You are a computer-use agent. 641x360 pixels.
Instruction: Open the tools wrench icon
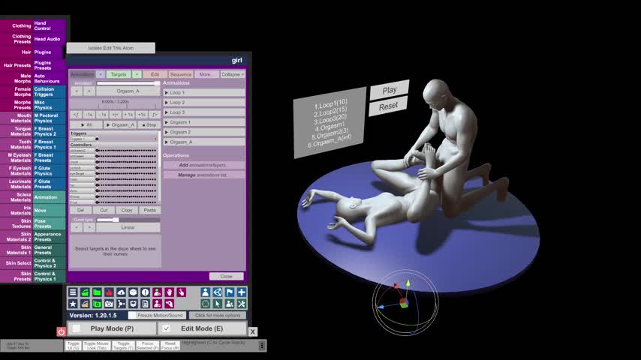(241, 304)
